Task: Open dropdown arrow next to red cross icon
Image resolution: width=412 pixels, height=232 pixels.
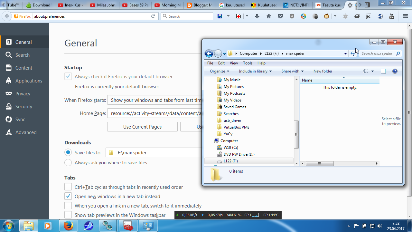Action: pos(247,16)
